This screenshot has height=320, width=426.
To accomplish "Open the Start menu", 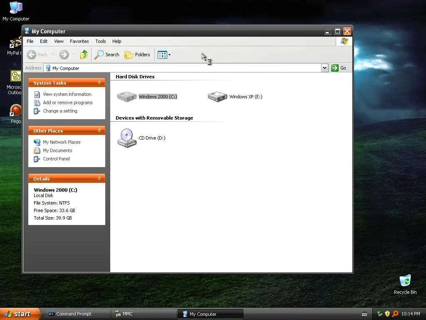I will point(20,314).
